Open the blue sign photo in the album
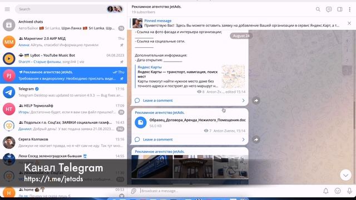The height and width of the screenshot is (200, 356). (x=152, y=167)
